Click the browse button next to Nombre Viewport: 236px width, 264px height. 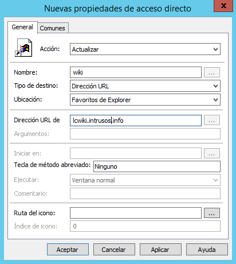(x=212, y=72)
